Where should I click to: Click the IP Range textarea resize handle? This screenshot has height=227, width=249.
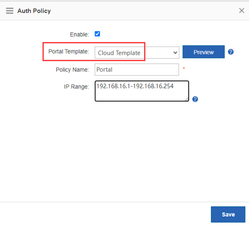pos(187,99)
